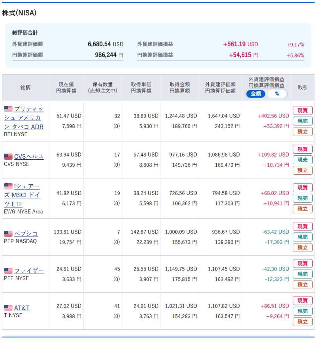This screenshot has height=342, width=318.
Task: Click the 保有数量 (売却注文中) column header
Action: [103, 88]
